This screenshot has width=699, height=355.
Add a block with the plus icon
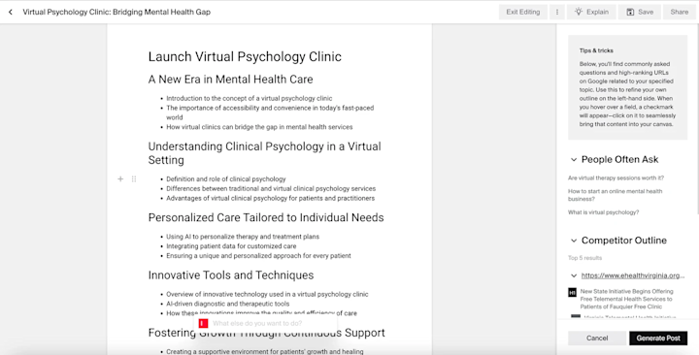coord(120,179)
